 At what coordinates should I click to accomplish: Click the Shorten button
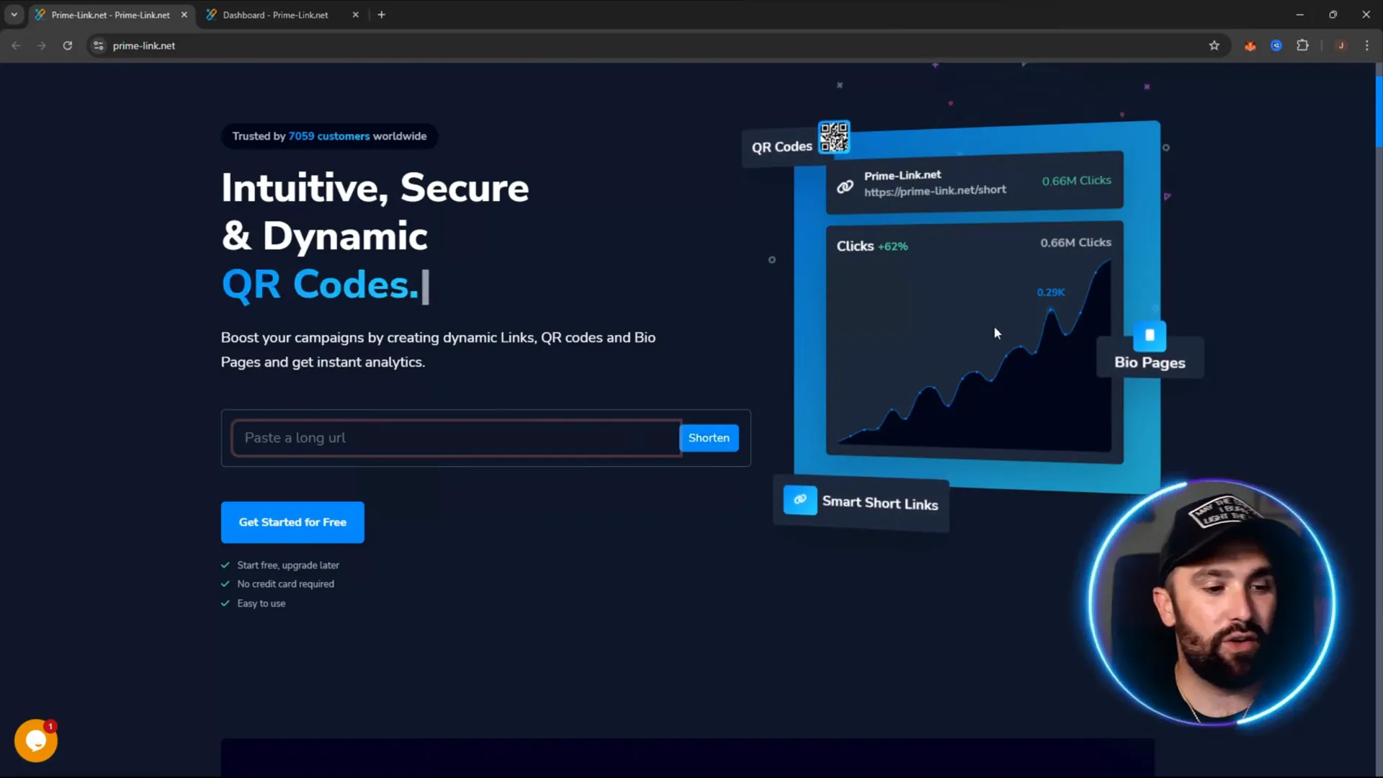point(709,438)
